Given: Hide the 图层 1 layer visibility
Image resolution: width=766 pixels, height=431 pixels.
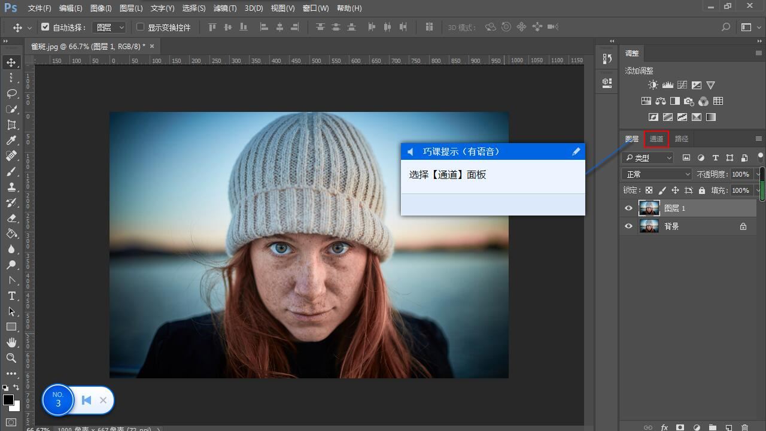Looking at the screenshot, I should 628,208.
